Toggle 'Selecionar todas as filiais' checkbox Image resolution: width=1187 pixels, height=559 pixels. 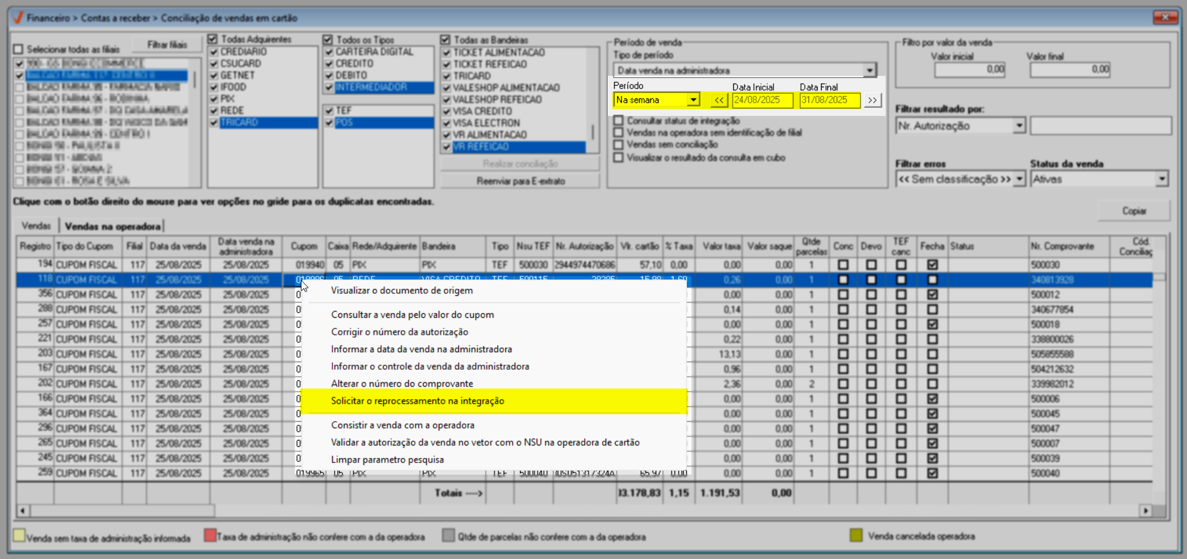18,50
